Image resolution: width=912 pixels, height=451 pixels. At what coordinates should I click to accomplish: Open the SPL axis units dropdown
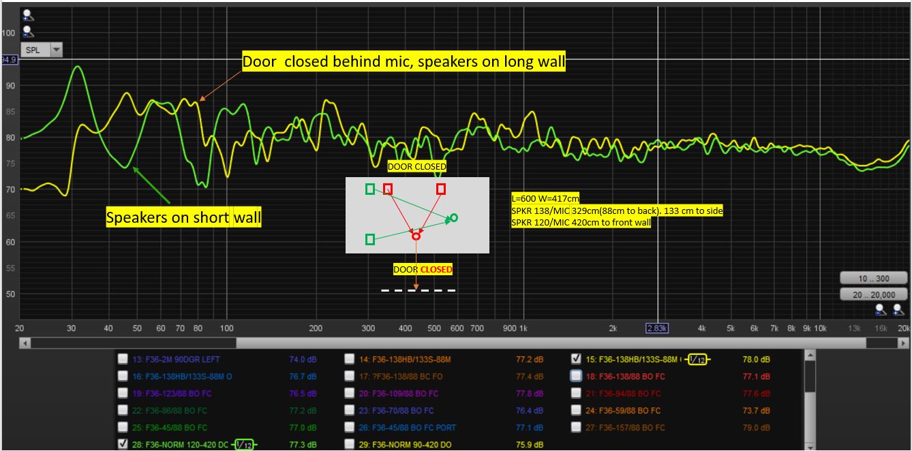40,50
